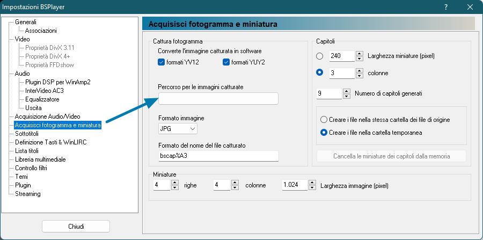
Task: Click the Chiudi button
Action: pos(76,227)
